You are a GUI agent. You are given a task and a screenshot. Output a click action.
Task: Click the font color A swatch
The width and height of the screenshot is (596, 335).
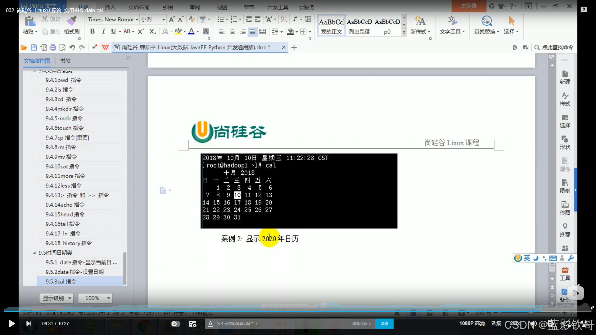point(191,31)
